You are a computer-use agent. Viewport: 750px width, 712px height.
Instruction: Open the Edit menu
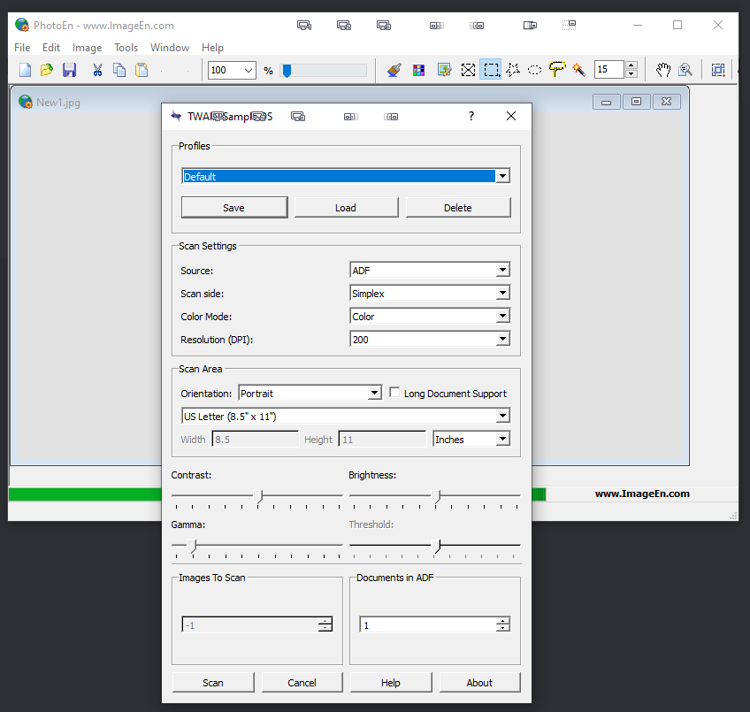51,48
